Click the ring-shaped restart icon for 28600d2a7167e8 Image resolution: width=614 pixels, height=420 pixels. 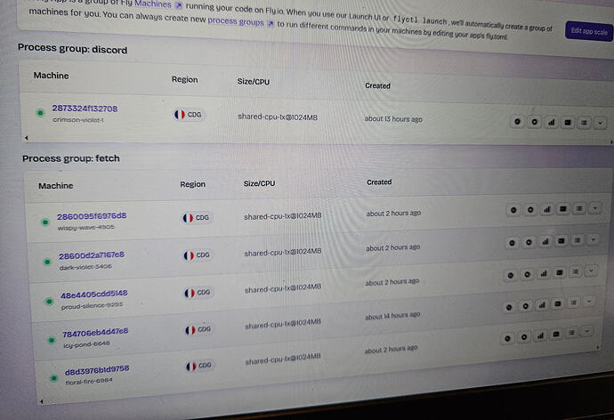(529, 242)
